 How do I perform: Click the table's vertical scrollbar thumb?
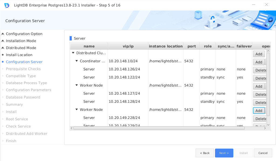coord(268,84)
